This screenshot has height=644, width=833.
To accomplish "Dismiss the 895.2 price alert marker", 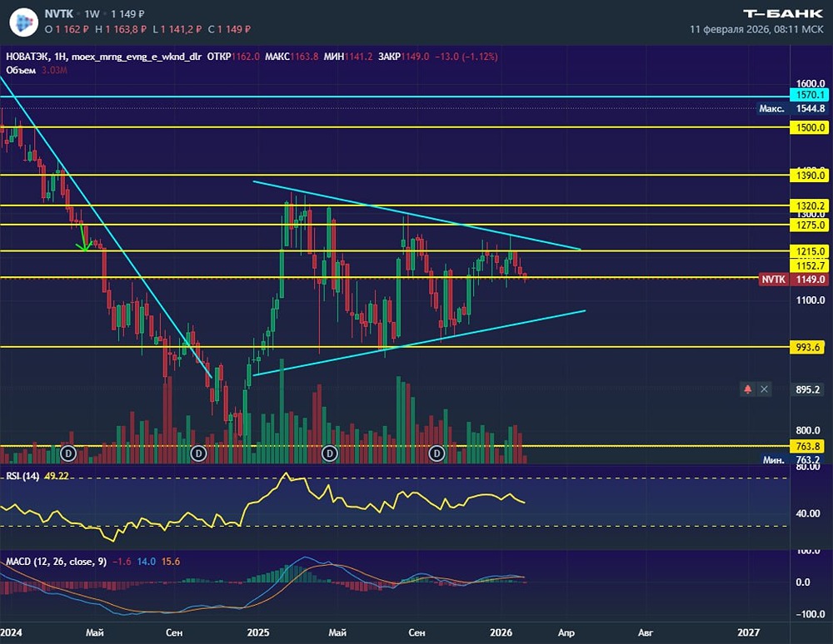I will [x=764, y=389].
